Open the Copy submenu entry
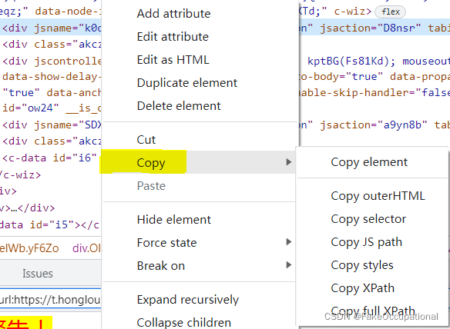The width and height of the screenshot is (450, 329). coord(199,162)
